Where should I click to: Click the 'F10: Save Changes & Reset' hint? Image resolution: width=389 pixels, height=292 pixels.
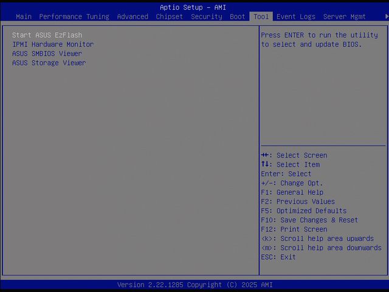309,220
